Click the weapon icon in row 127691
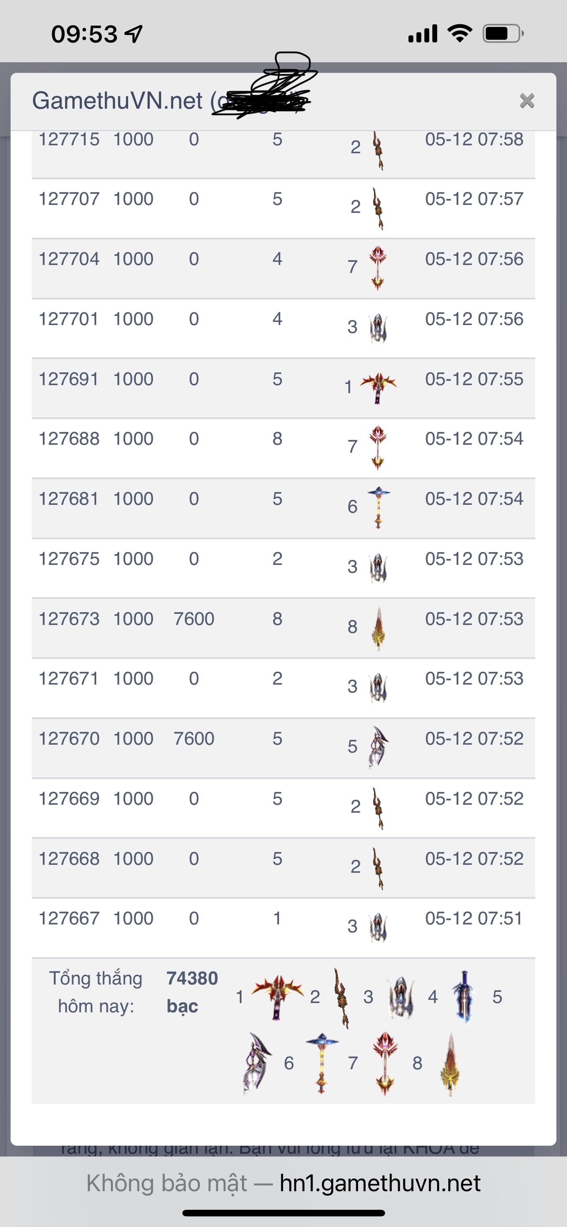This screenshot has width=567, height=1227. 378,388
